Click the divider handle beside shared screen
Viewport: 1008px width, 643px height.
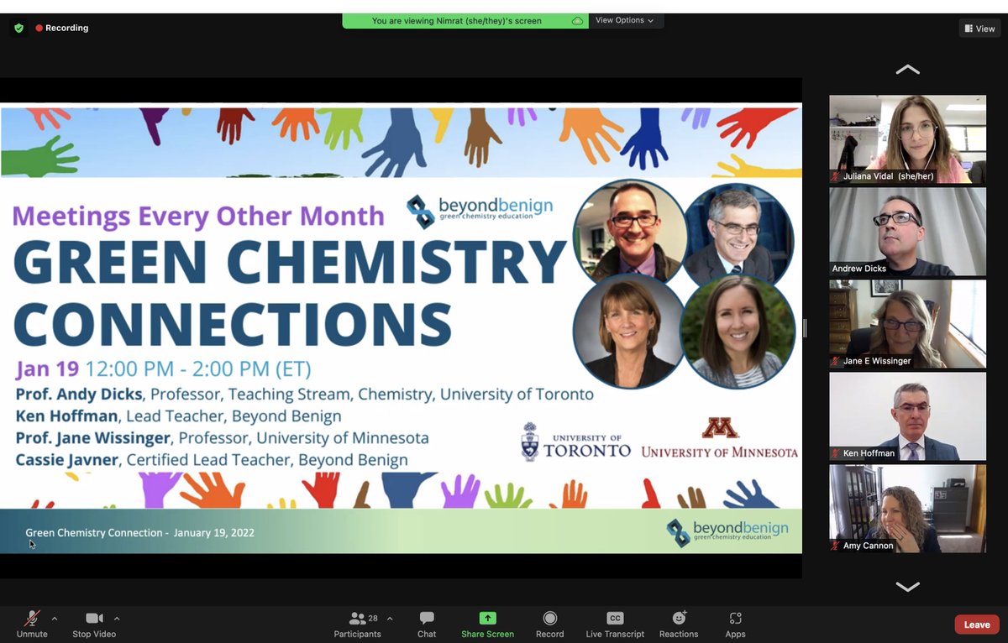pos(805,328)
